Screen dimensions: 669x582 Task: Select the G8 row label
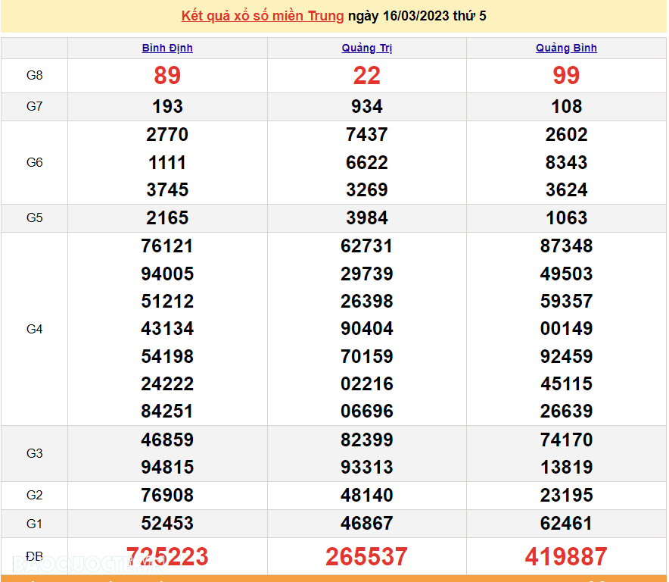click(x=34, y=76)
